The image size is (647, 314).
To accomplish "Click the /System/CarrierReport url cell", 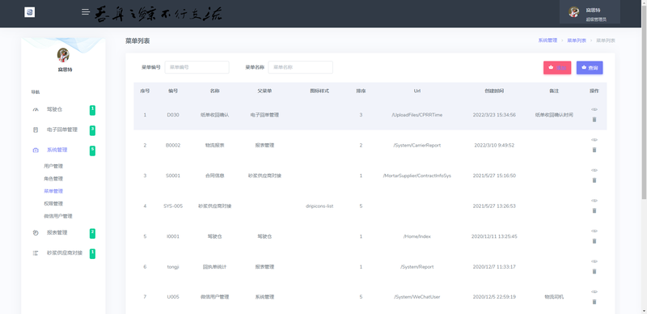I will pyautogui.click(x=417, y=146).
